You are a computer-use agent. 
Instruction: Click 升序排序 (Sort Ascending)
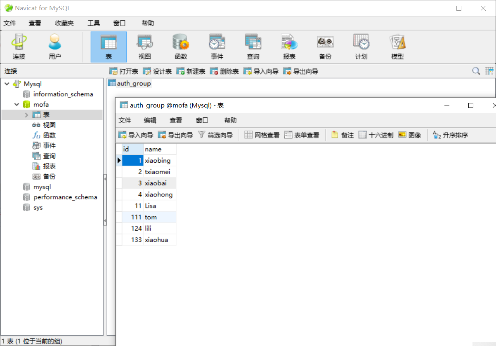point(450,135)
